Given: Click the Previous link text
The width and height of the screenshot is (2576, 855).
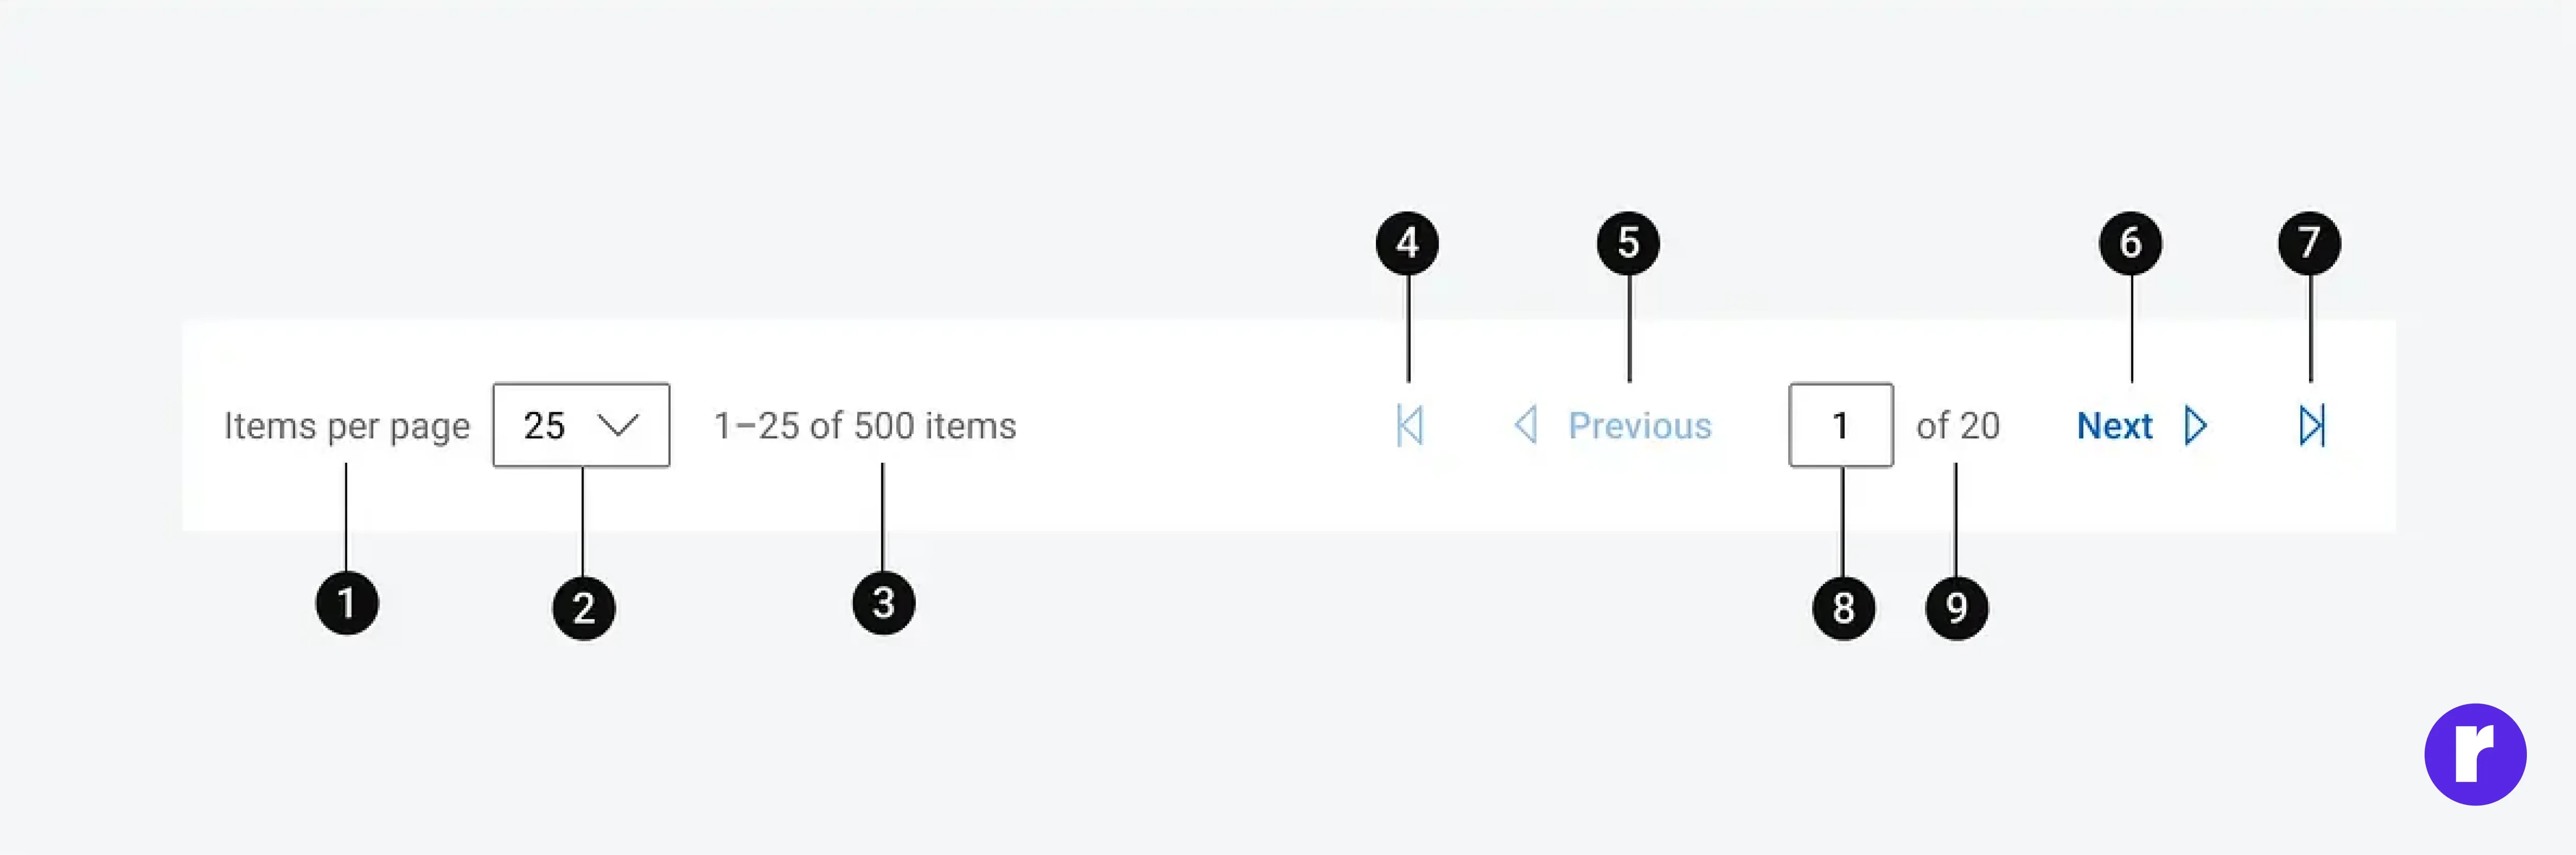Looking at the screenshot, I should [x=1640, y=426].
